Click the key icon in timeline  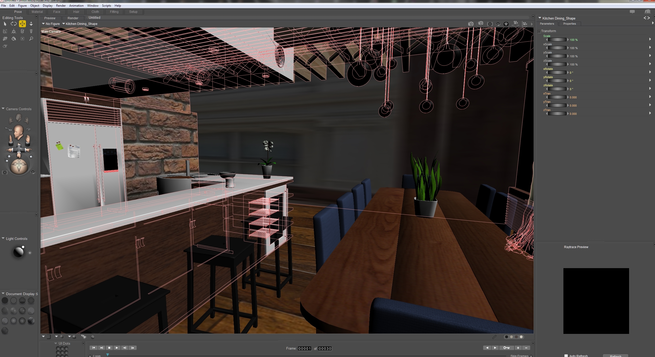pos(506,348)
